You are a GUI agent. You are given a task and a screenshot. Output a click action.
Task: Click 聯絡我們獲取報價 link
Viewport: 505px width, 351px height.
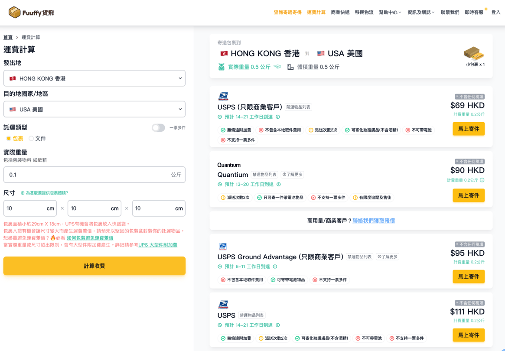pyautogui.click(x=373, y=221)
